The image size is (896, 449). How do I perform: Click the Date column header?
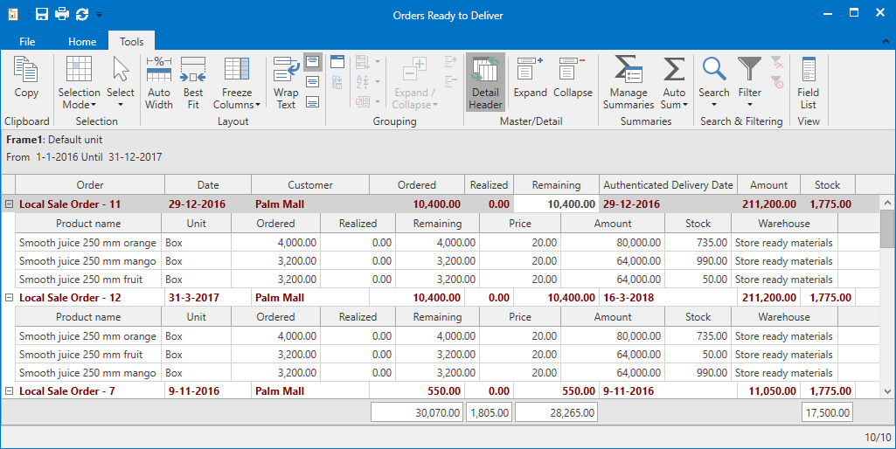coord(208,185)
